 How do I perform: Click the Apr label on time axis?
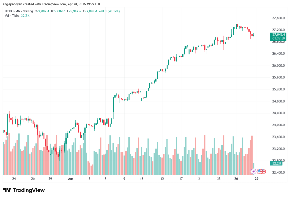pyautogui.click(x=70, y=179)
